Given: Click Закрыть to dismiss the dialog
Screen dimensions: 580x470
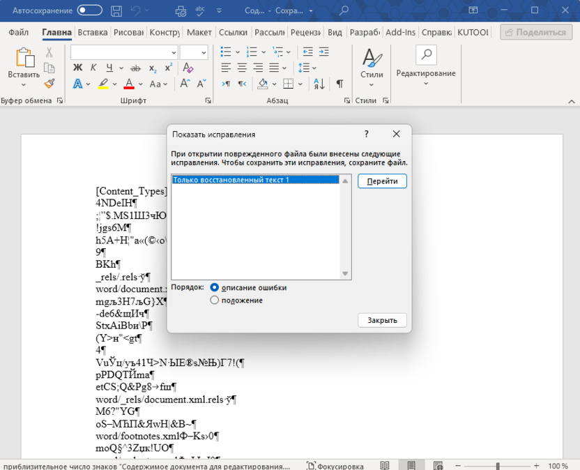Looking at the screenshot, I should pos(382,320).
